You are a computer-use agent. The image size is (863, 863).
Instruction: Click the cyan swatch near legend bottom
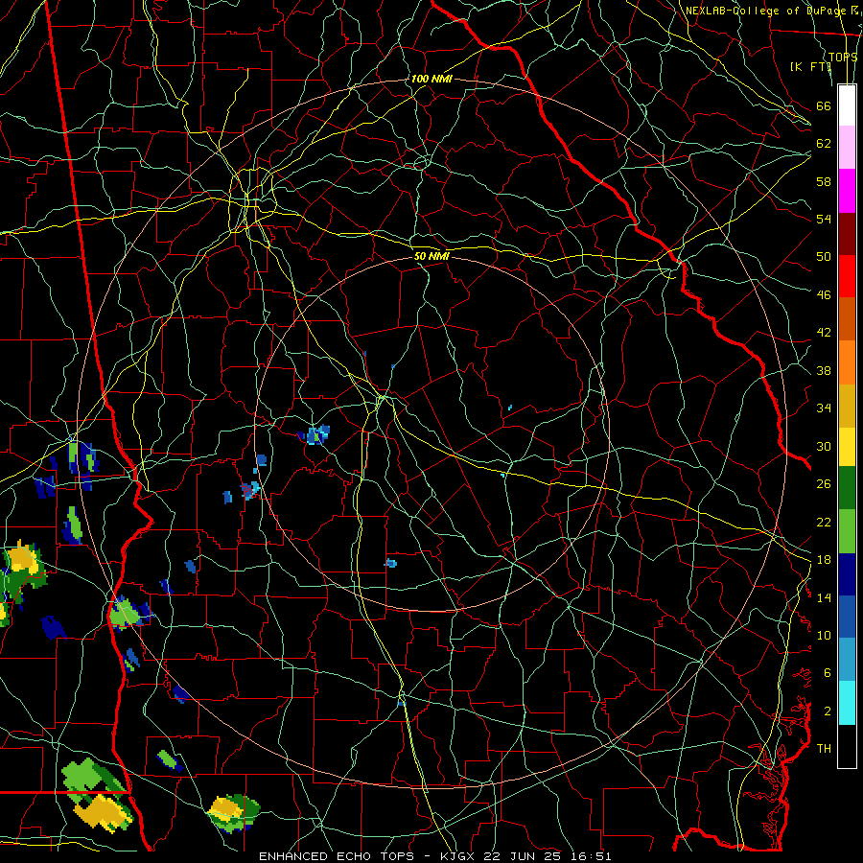click(x=847, y=703)
